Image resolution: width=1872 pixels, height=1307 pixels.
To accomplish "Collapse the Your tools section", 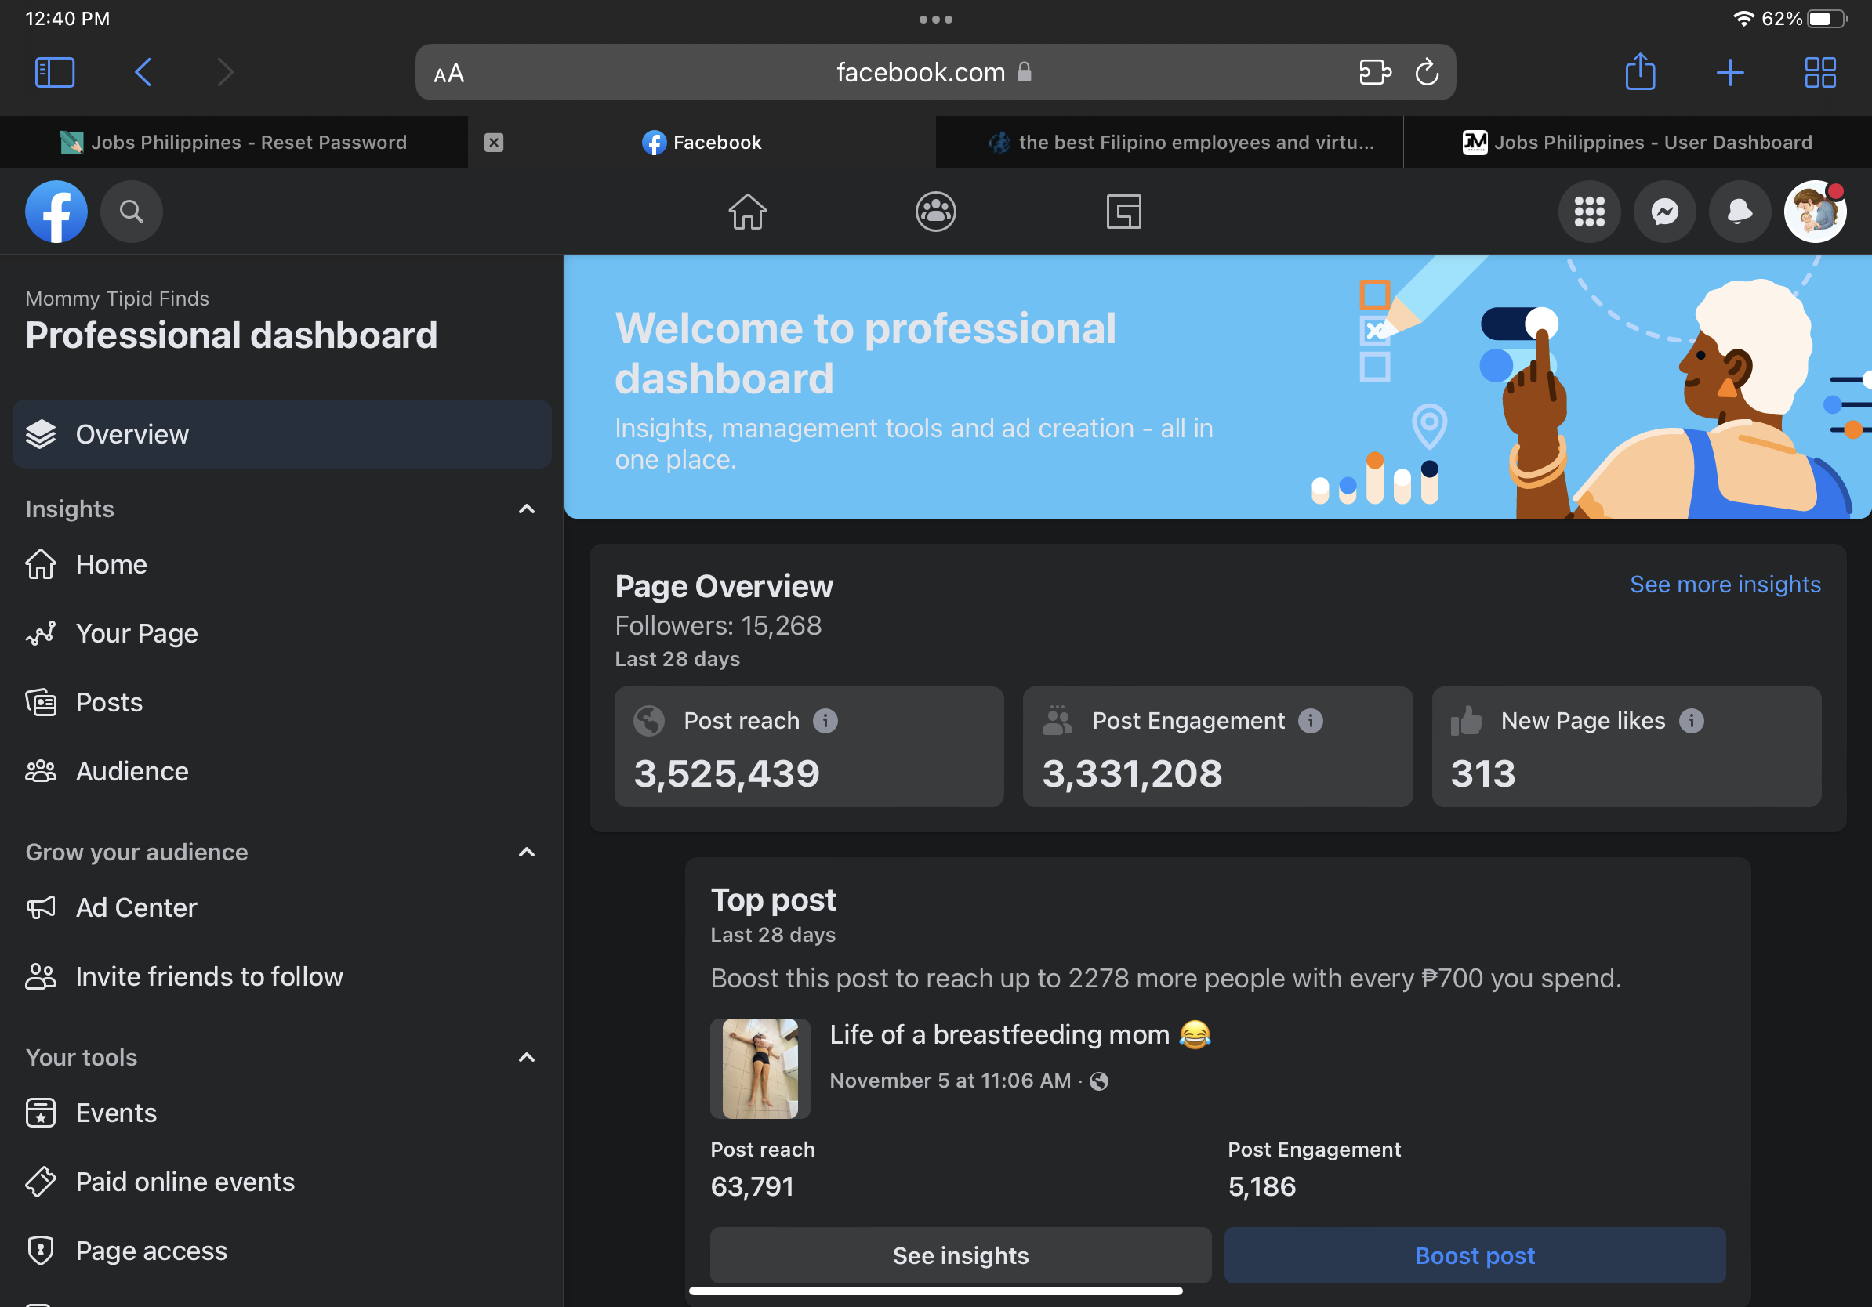I will coord(527,1058).
